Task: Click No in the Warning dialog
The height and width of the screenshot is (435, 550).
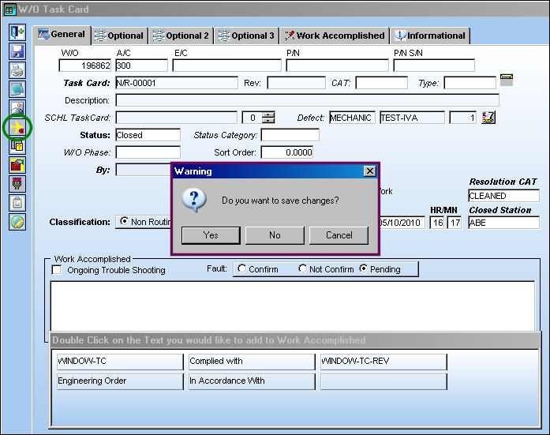Action: coord(275,235)
